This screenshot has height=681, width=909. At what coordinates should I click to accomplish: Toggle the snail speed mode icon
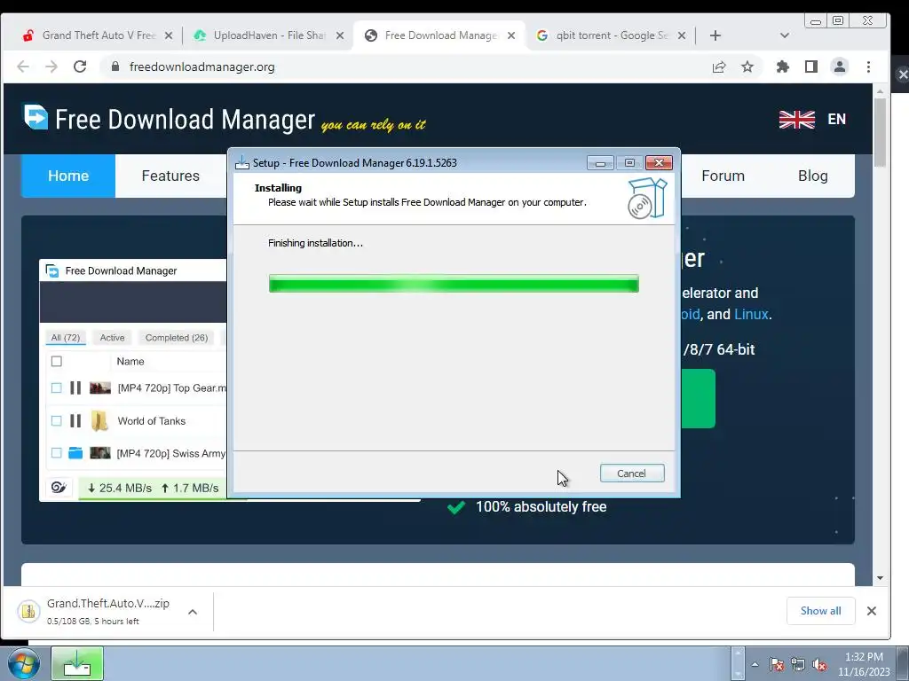59,488
